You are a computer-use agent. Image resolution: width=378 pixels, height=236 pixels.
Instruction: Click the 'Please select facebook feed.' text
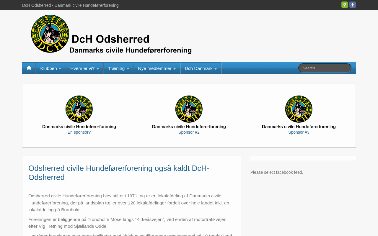click(x=277, y=172)
